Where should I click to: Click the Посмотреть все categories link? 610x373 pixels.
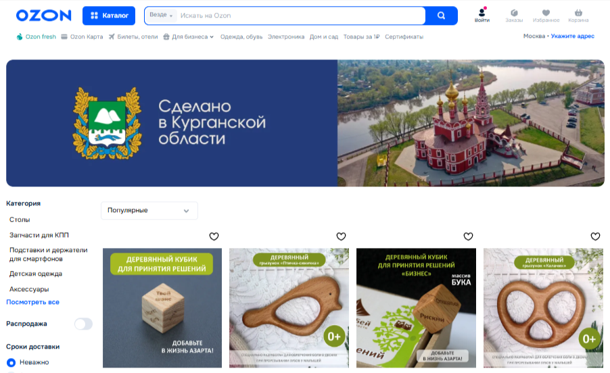coord(32,302)
